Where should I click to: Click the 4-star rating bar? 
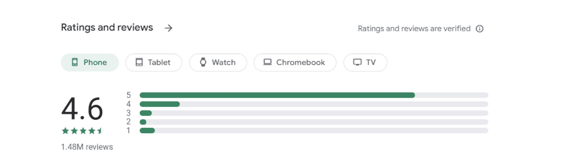point(314,104)
